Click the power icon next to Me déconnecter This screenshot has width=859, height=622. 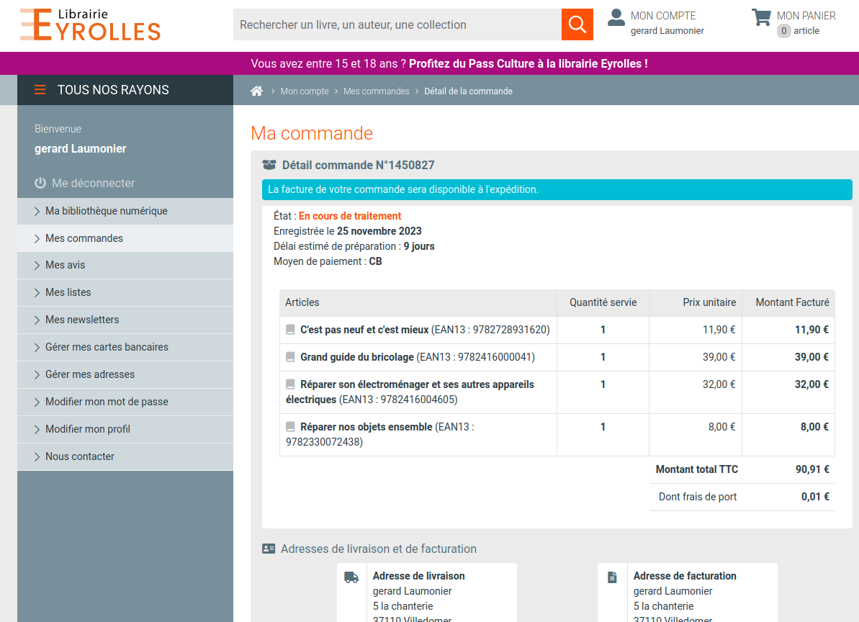point(40,183)
